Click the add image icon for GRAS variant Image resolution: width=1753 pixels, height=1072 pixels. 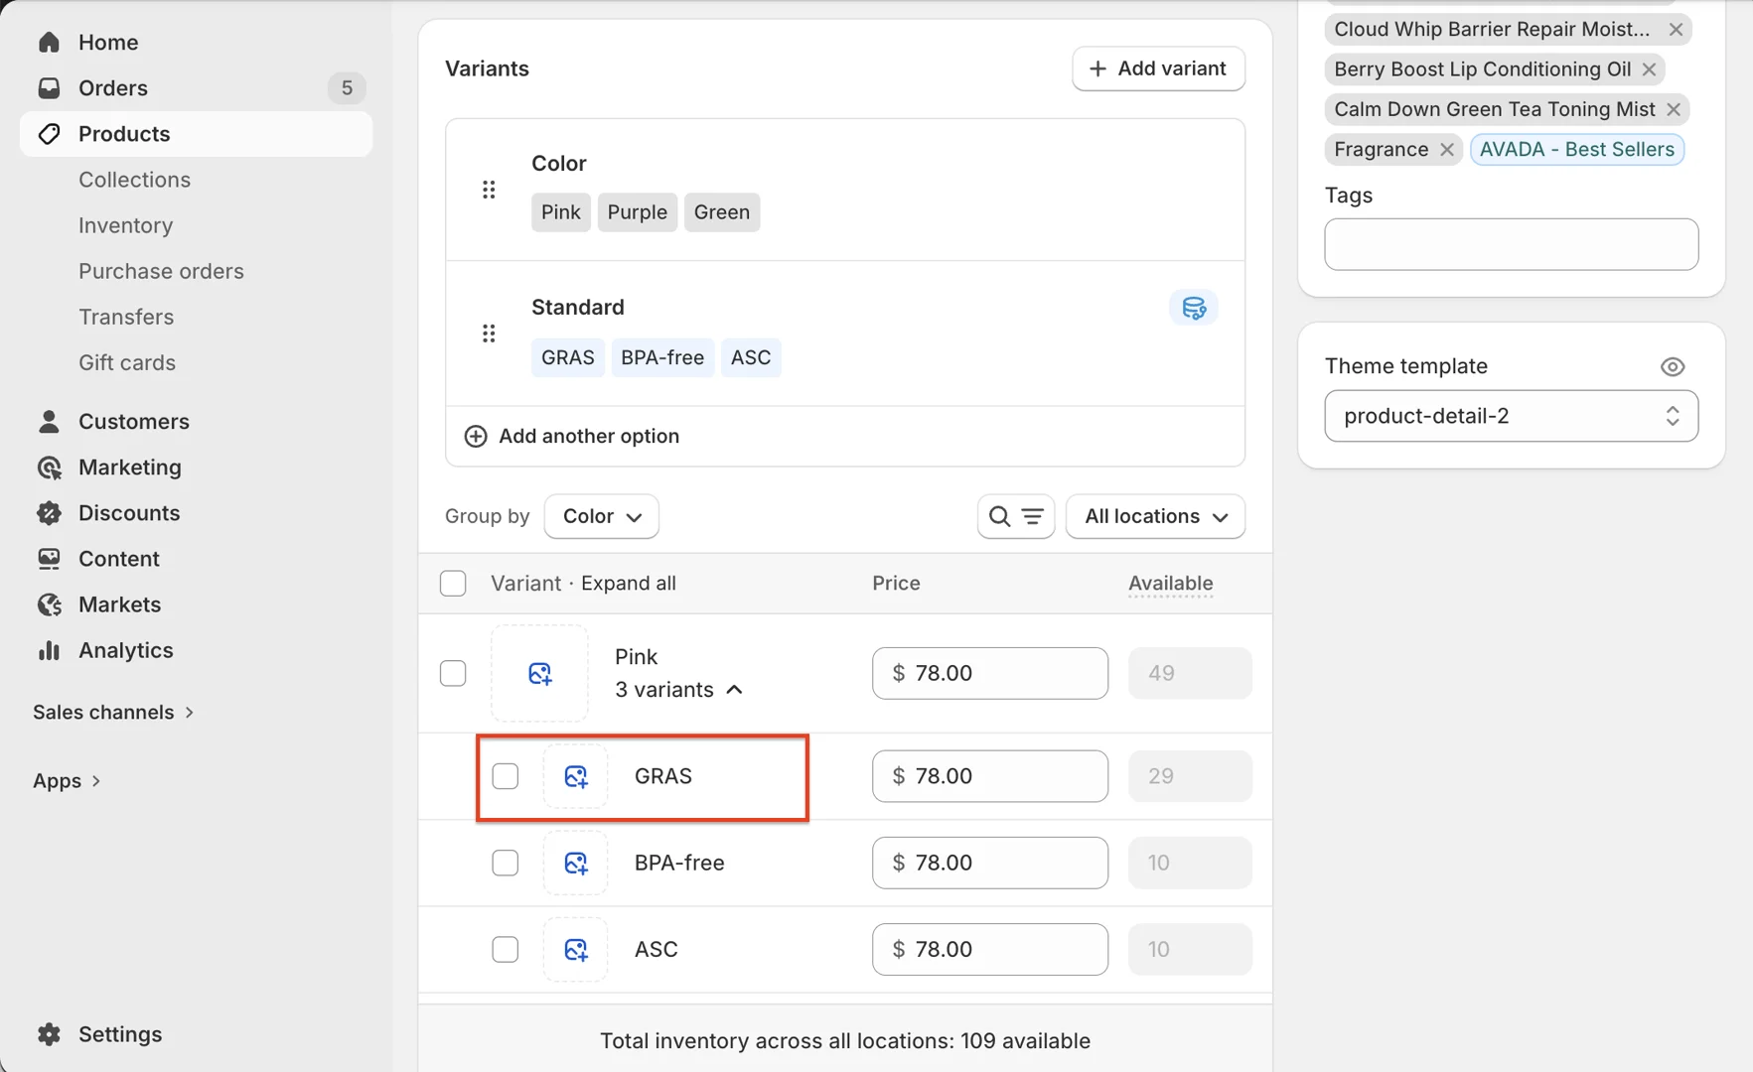tap(575, 776)
